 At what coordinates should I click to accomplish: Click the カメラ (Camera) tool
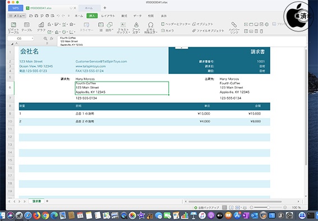168,31
